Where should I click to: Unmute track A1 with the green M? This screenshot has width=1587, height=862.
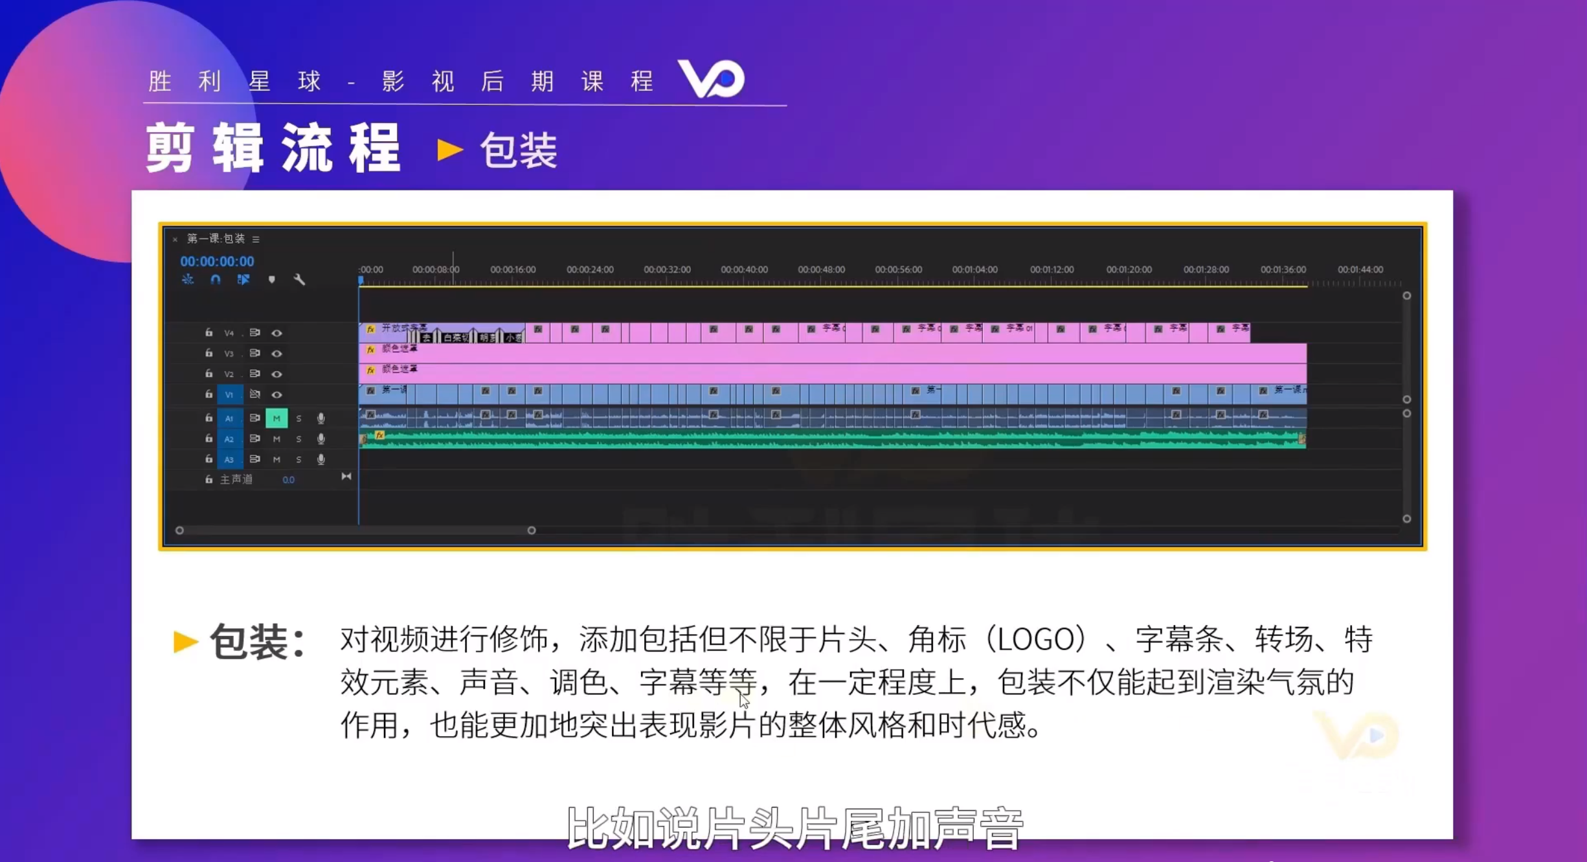pyautogui.click(x=276, y=418)
